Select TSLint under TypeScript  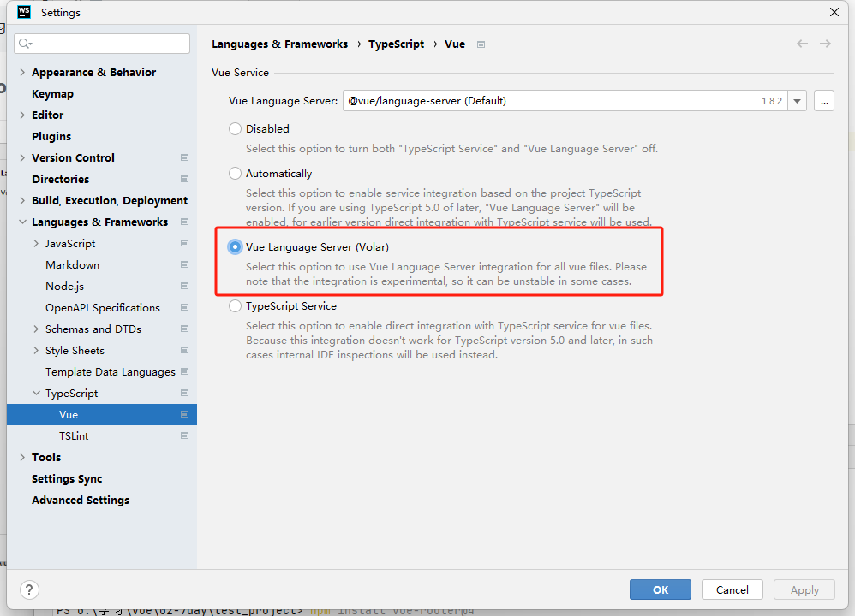pyautogui.click(x=74, y=436)
